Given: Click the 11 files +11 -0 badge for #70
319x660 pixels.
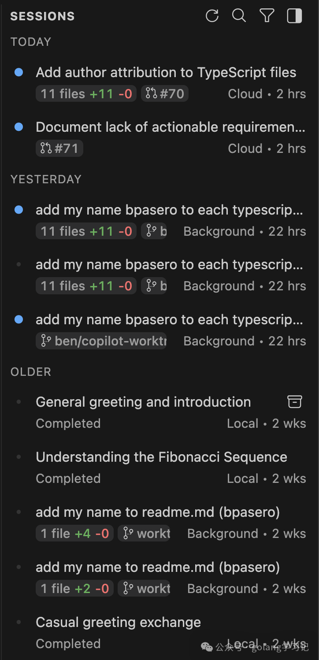Looking at the screenshot, I should [86, 94].
